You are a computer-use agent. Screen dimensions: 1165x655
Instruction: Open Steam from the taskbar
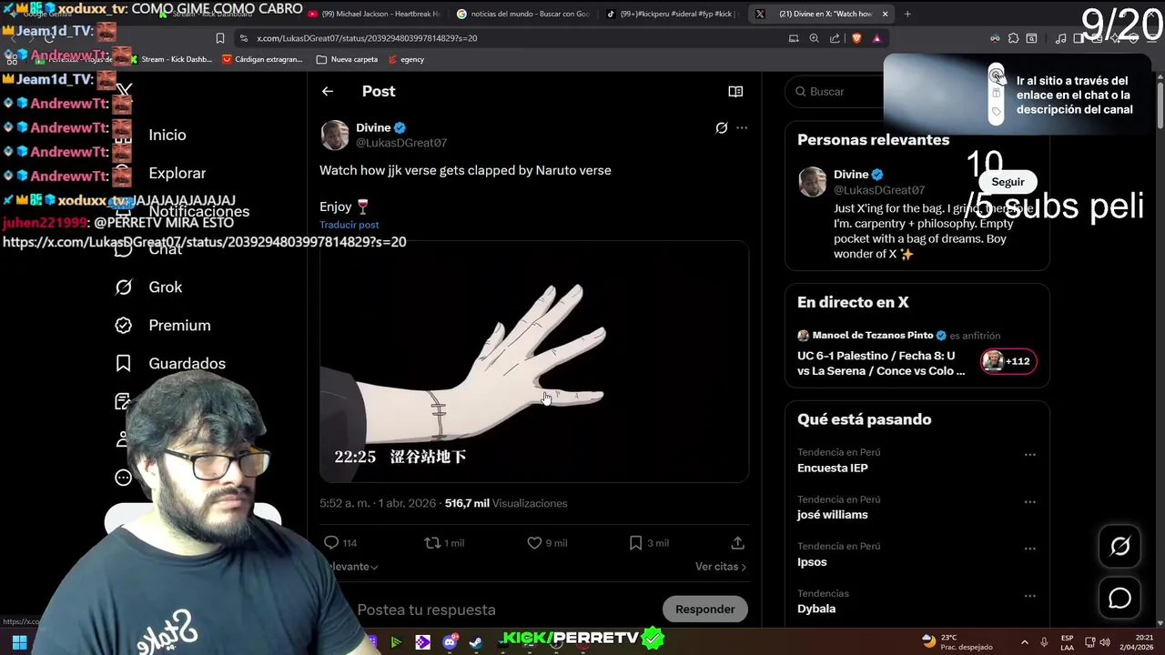tap(476, 642)
